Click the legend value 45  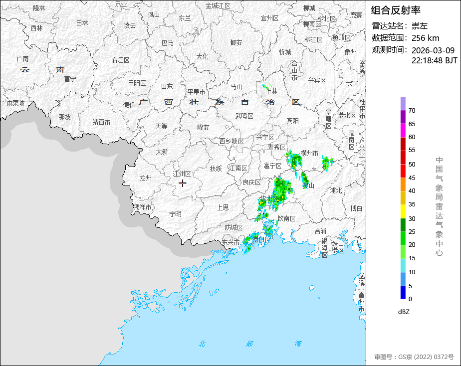(x=412, y=178)
